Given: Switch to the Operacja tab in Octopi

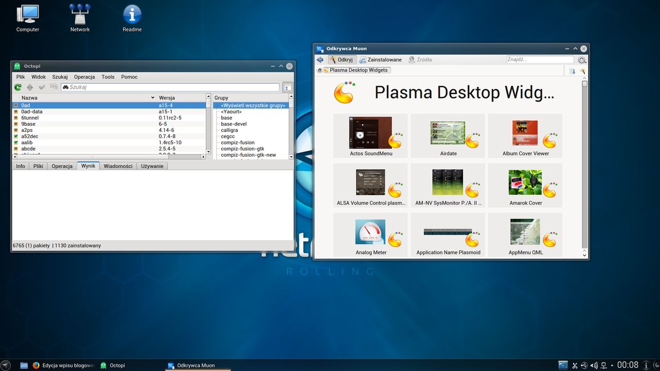Looking at the screenshot, I should tap(62, 166).
